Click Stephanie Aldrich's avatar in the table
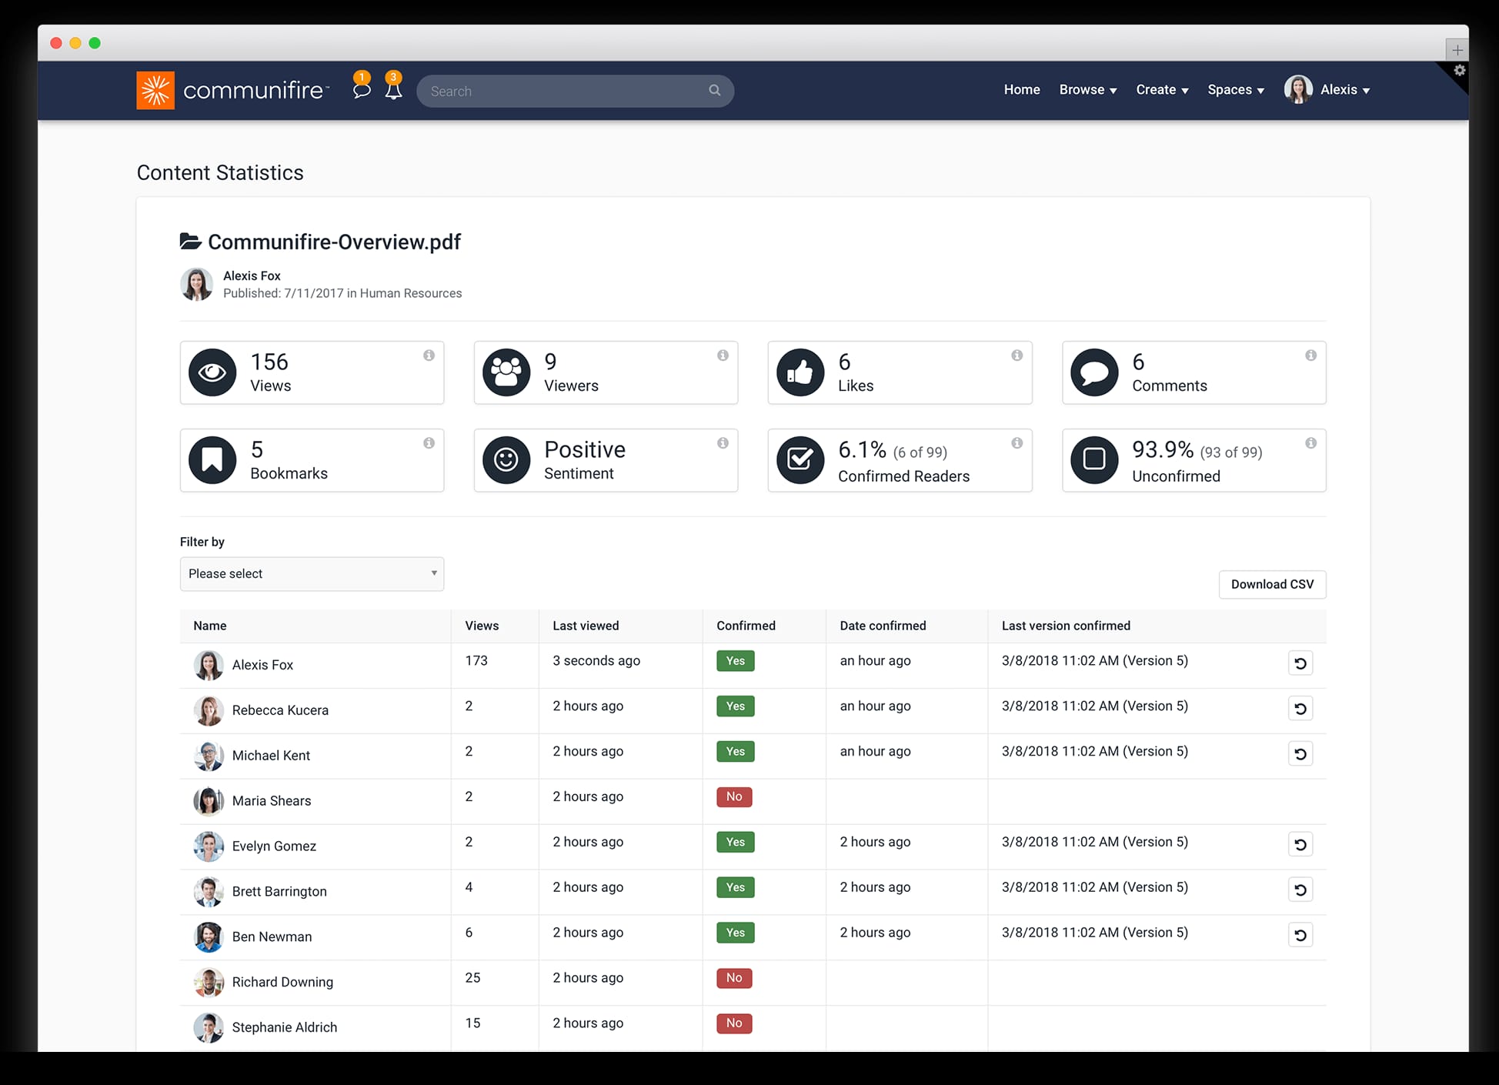 (209, 1027)
